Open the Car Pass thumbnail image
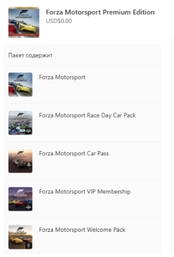 point(20,161)
